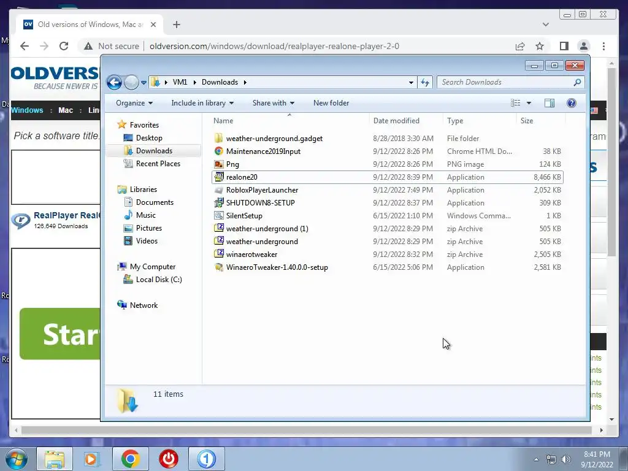Share this page icon in Chrome
628x471 pixels.
pos(520,46)
